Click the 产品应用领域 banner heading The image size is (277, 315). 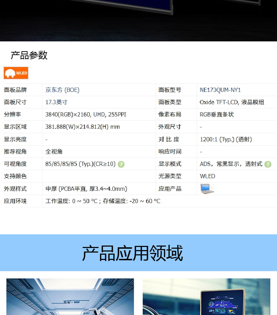133,253
